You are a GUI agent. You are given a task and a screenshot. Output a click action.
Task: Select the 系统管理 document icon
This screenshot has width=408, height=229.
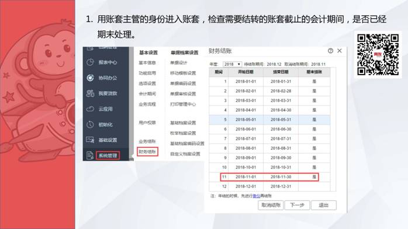pyautogui.click(x=90, y=156)
